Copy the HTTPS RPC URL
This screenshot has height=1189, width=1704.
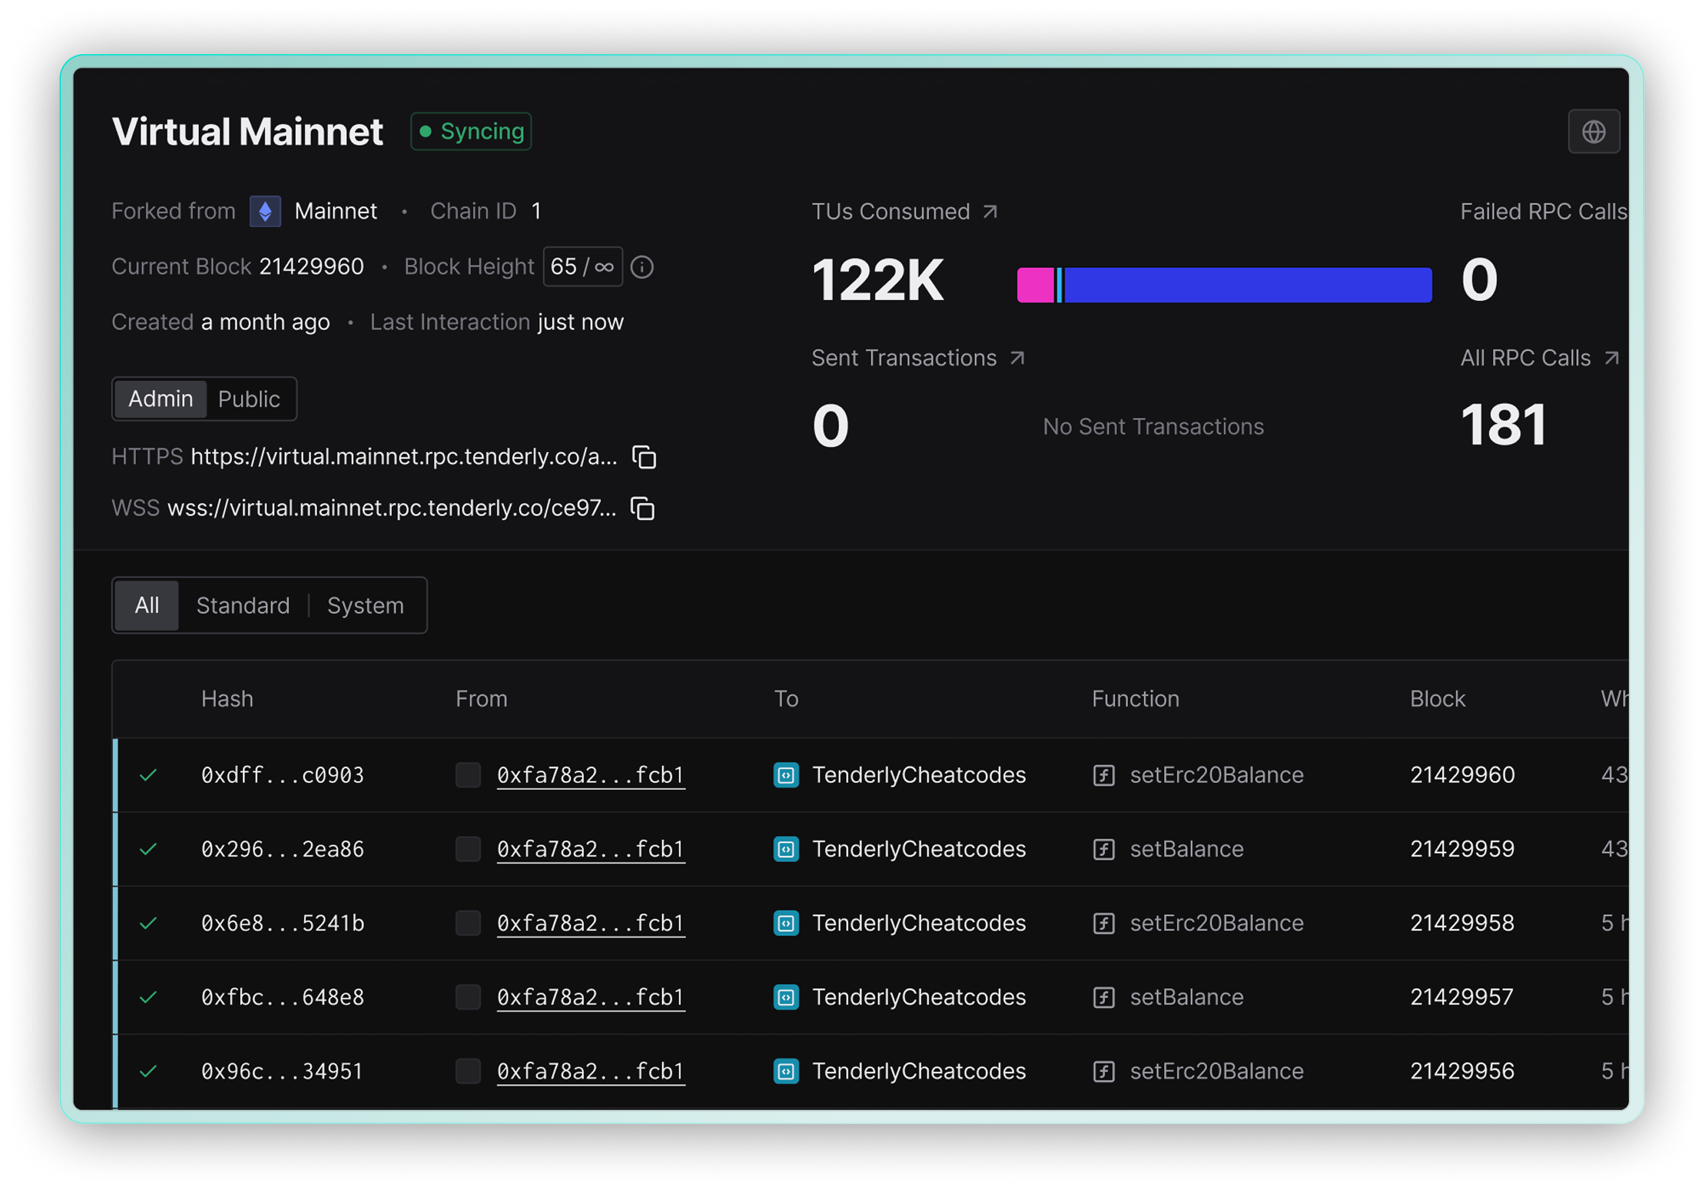[644, 457]
